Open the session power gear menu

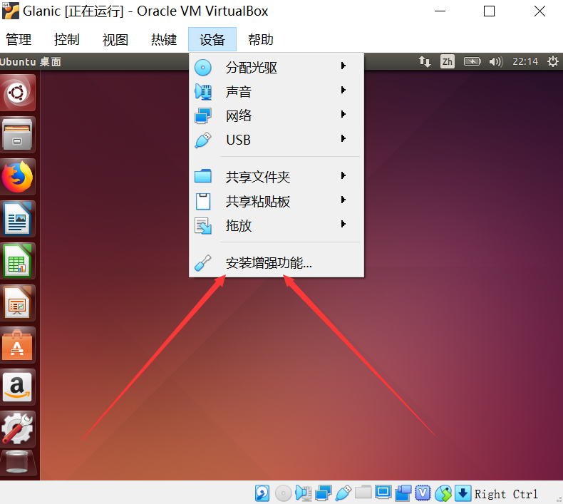[x=552, y=61]
